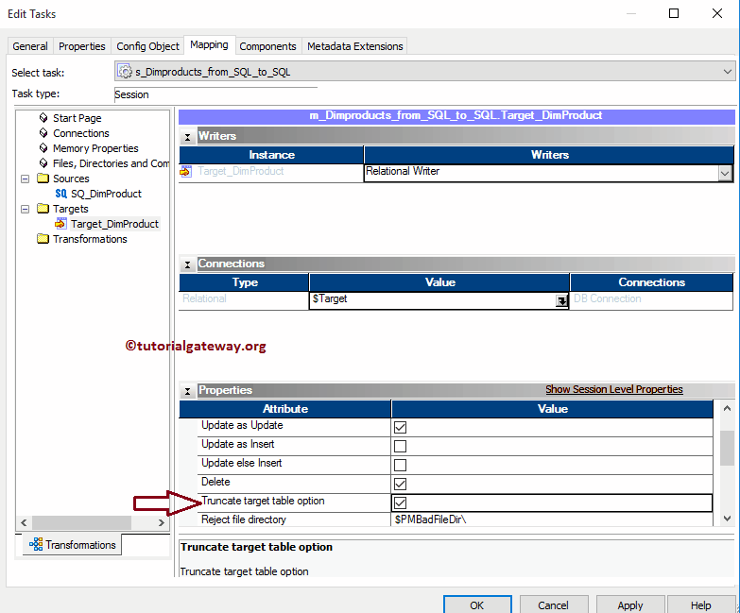
Task: Open the Metadata Extensions tab
Action: coord(354,46)
